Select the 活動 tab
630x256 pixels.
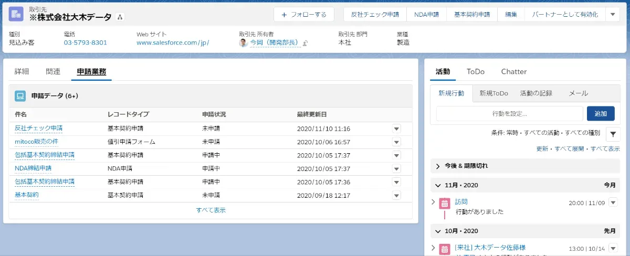[443, 71]
